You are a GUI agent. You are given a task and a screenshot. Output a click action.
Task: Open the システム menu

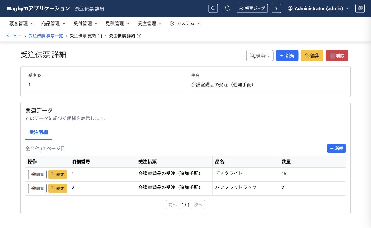[185, 23]
